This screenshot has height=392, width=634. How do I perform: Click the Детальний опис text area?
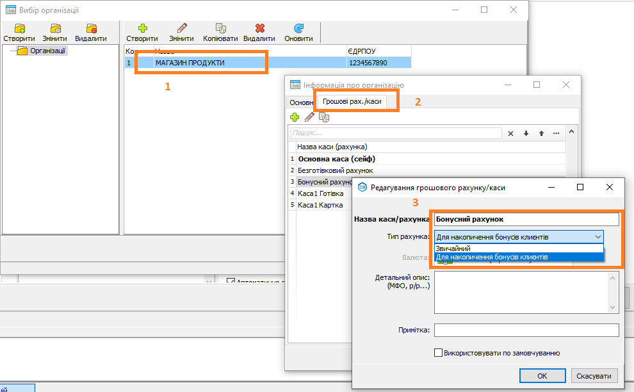pos(521,293)
